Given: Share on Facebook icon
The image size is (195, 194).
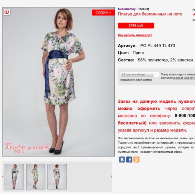Looking at the screenshot, I should point(129,159).
